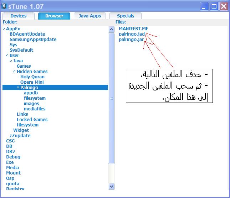The width and height of the screenshot is (230, 198).
Task: Select the MANIFEST.MF file
Action: (x=133, y=29)
